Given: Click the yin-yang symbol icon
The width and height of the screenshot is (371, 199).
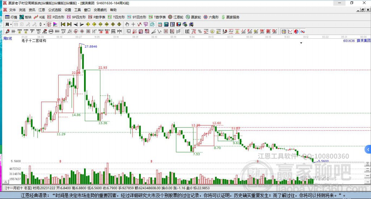Looking at the screenshot, I should (296, 31).
